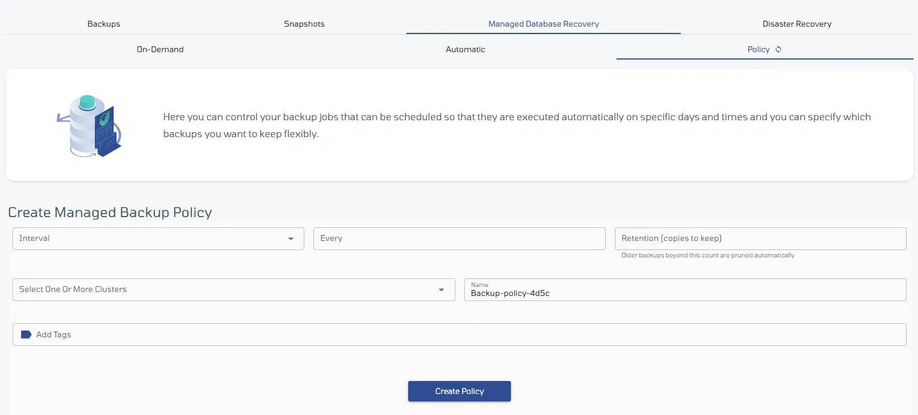The width and height of the screenshot is (918, 415).
Task: Switch to the Snapshots tab
Action: 304,24
